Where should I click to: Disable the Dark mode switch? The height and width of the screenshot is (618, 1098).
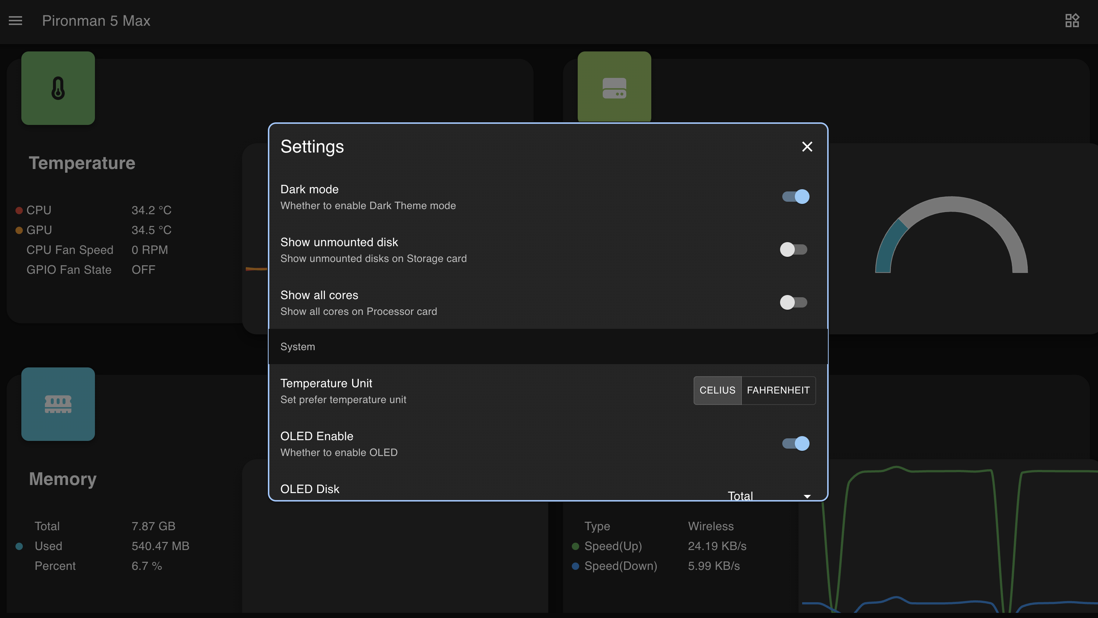click(x=795, y=197)
